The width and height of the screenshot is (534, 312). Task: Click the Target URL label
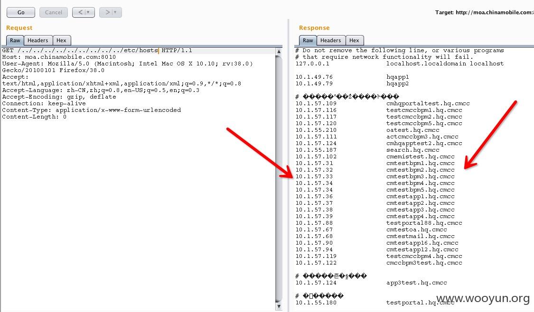click(484, 12)
